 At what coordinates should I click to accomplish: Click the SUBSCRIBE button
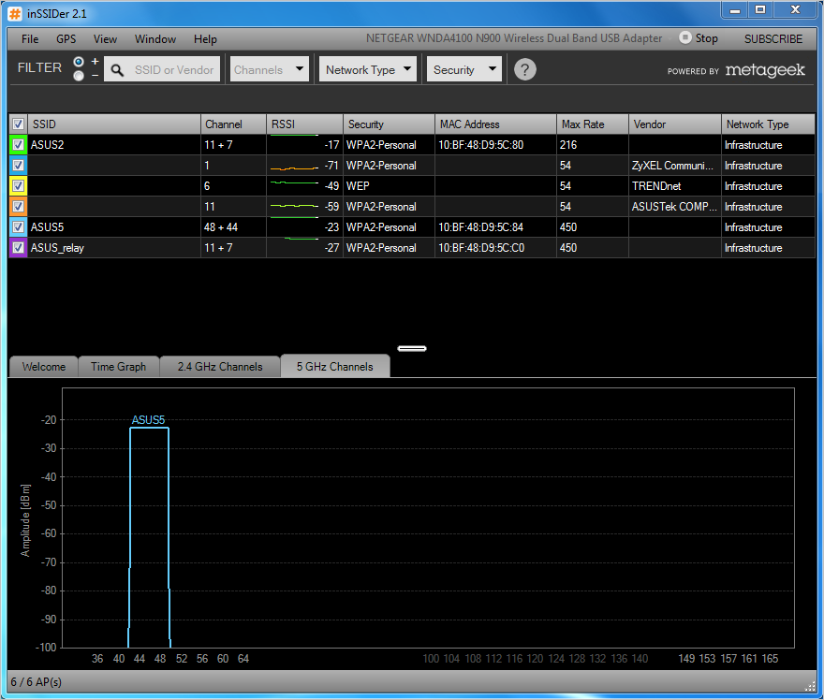click(773, 39)
